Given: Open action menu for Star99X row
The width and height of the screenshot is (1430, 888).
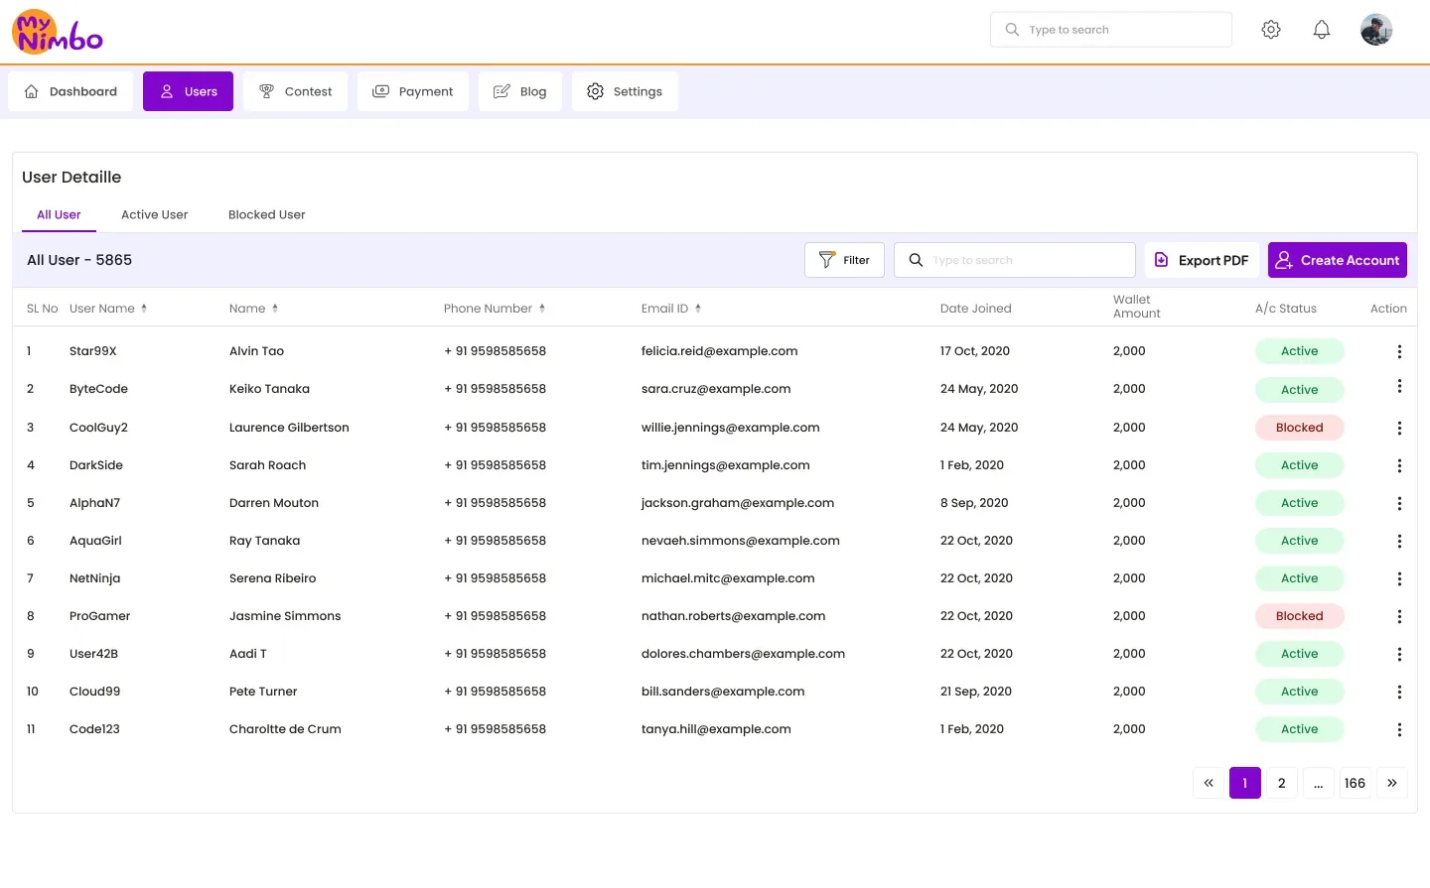Looking at the screenshot, I should [1399, 351].
